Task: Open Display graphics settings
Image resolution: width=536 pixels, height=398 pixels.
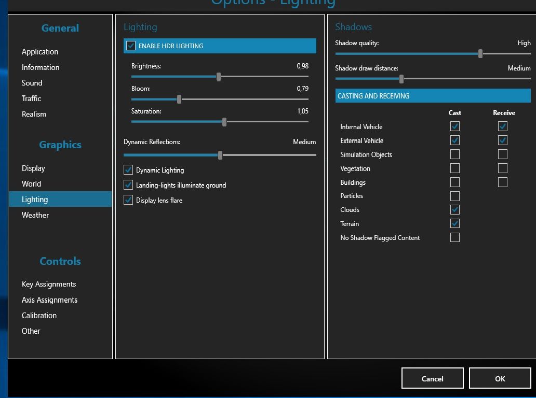Action: [33, 168]
